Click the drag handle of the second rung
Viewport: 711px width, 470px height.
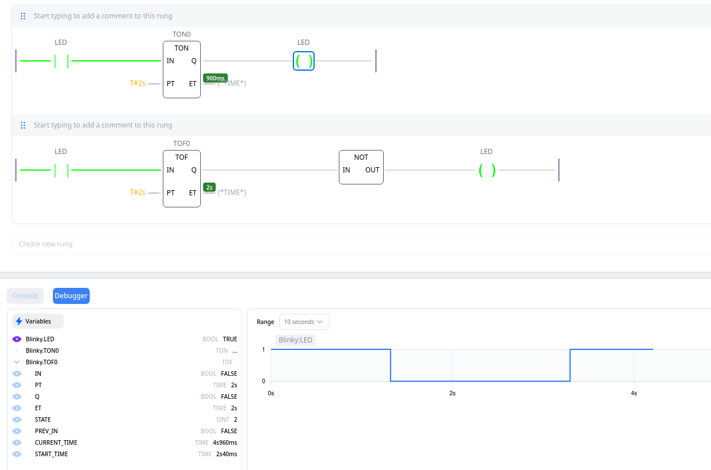click(23, 125)
